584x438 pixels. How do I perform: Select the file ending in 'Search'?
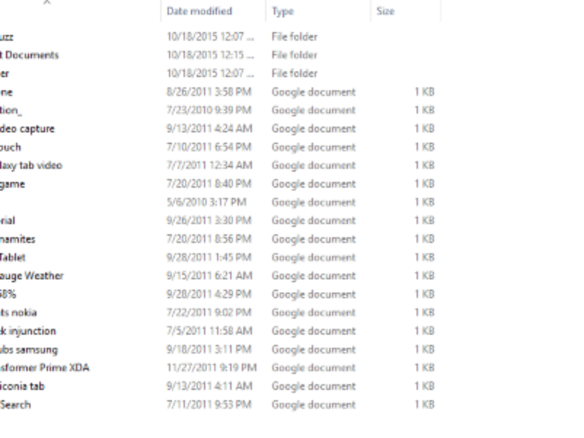point(16,404)
